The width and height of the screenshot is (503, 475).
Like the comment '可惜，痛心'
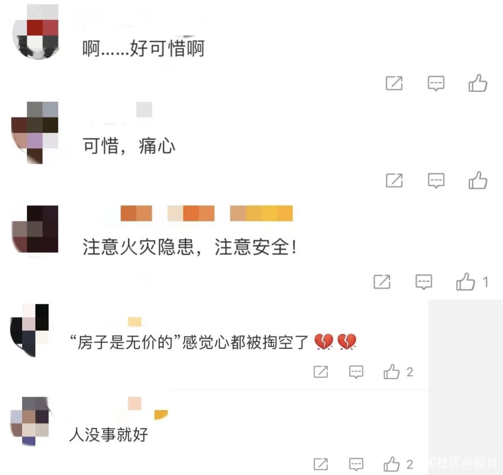pyautogui.click(x=478, y=180)
